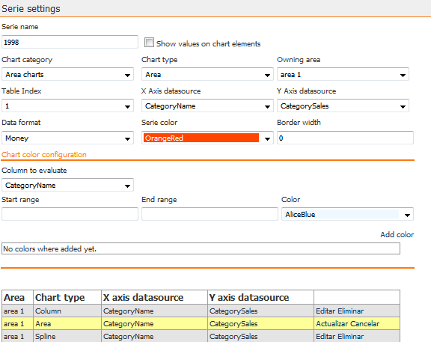Open the AliceBlue color dropdown
This screenshot has height=342, width=431.
[x=347, y=214]
